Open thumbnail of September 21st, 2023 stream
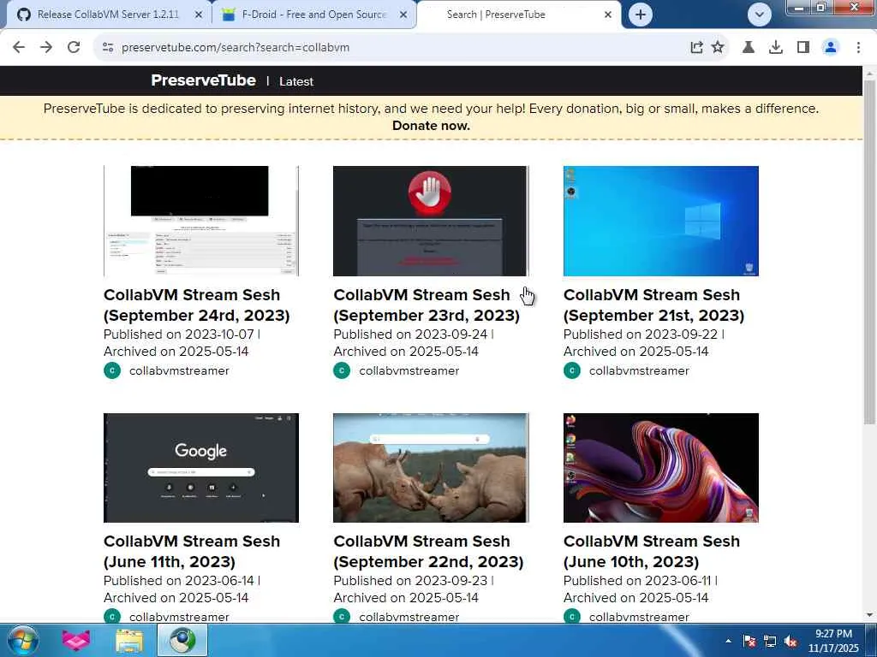The width and height of the screenshot is (877, 657). pos(660,221)
